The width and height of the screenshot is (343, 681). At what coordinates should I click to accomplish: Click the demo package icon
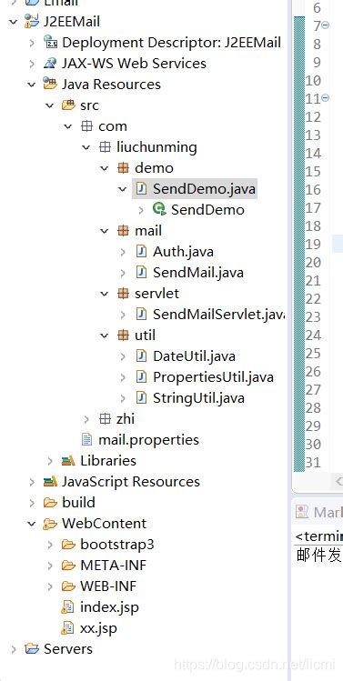[x=123, y=168]
